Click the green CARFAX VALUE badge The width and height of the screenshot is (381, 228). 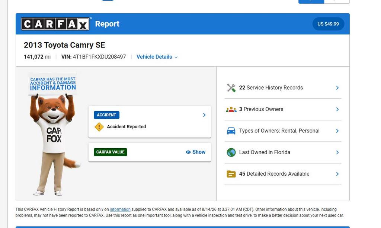pyautogui.click(x=110, y=152)
